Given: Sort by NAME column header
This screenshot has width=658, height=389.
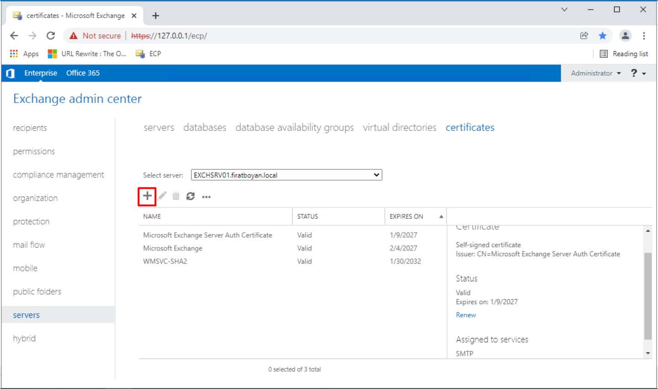Looking at the screenshot, I should (216, 217).
